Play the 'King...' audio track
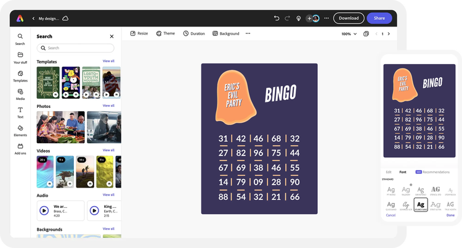This screenshot has height=248, width=462. (94, 210)
